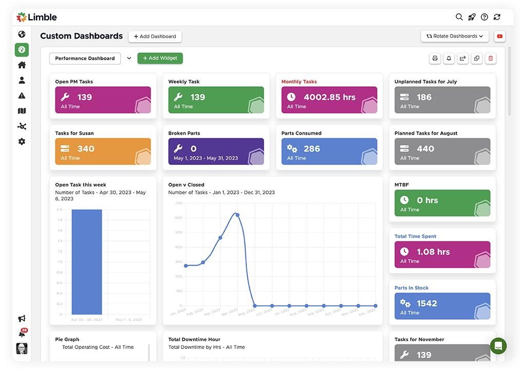The height and width of the screenshot is (370, 526).
Task: Open the network nodes sidebar icon
Action: pyautogui.click(x=22, y=126)
